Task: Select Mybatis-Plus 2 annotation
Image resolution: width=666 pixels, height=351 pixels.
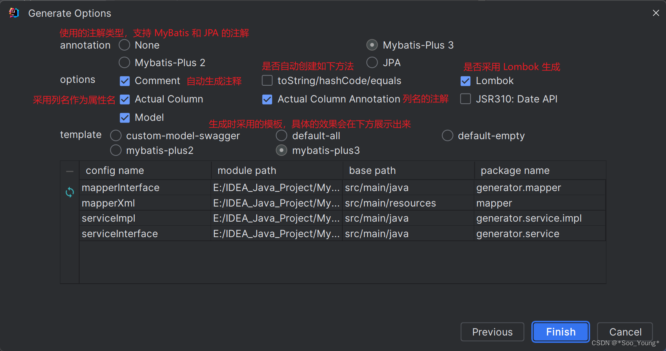Action: (124, 62)
